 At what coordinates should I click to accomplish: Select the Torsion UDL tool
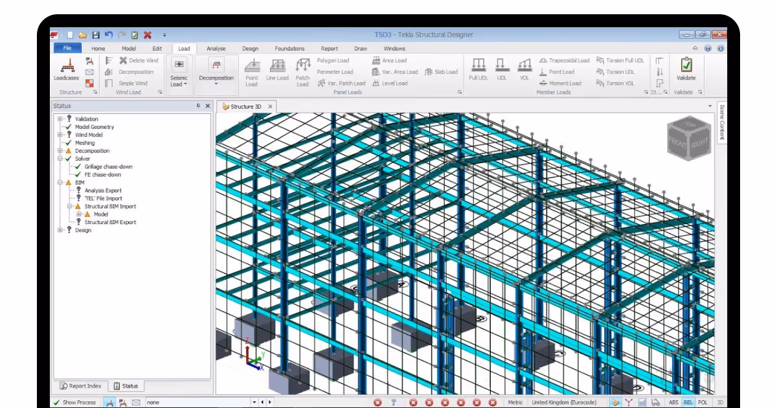coord(615,72)
